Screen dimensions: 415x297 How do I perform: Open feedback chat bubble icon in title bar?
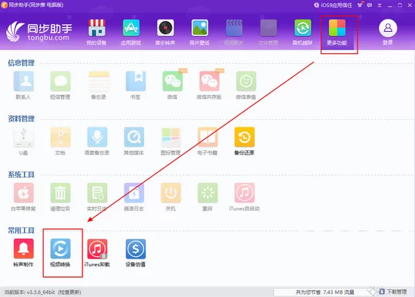click(x=369, y=5)
